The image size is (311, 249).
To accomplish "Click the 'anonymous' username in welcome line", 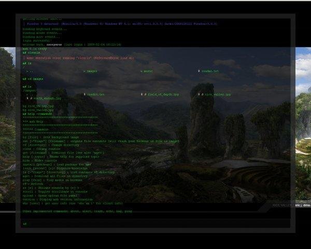I will 54,45.
